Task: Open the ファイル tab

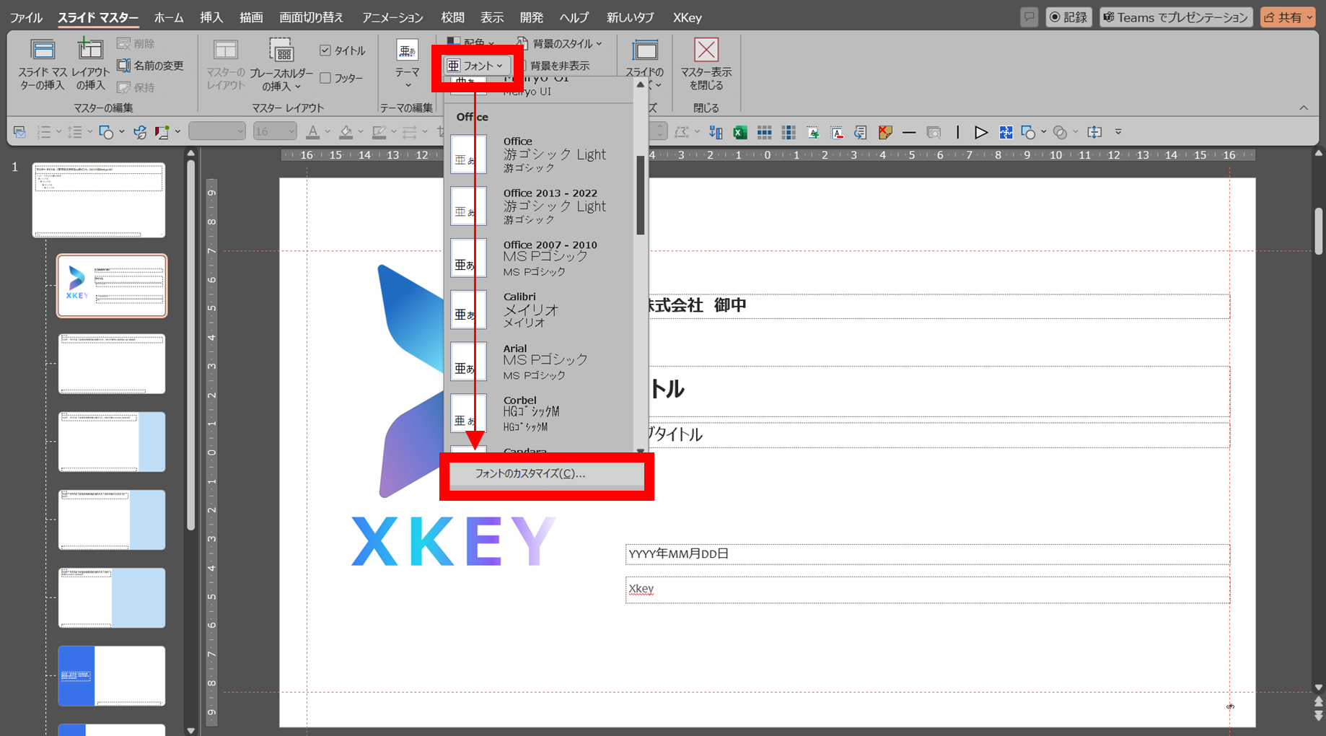Action: pyautogui.click(x=26, y=17)
